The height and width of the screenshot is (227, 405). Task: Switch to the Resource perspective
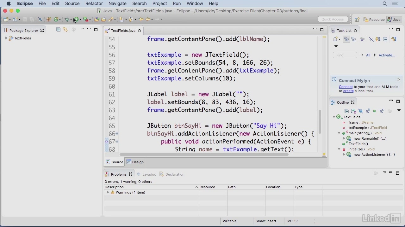click(374, 20)
